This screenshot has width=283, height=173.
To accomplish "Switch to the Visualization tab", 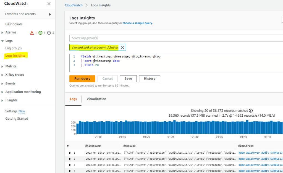I will point(96,99).
